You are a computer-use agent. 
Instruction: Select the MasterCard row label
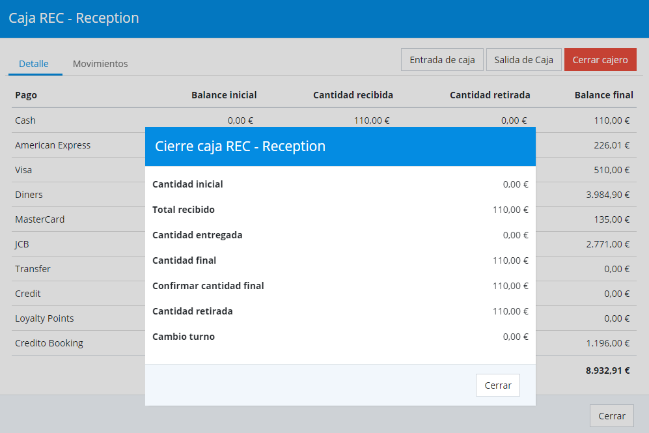click(x=40, y=219)
